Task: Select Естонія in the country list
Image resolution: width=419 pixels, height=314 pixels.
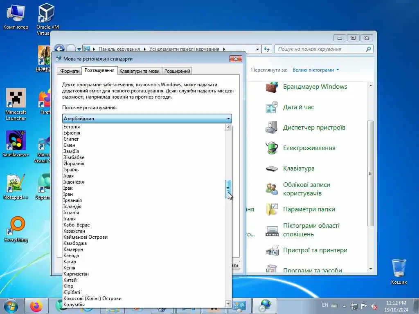Action: coord(144,127)
